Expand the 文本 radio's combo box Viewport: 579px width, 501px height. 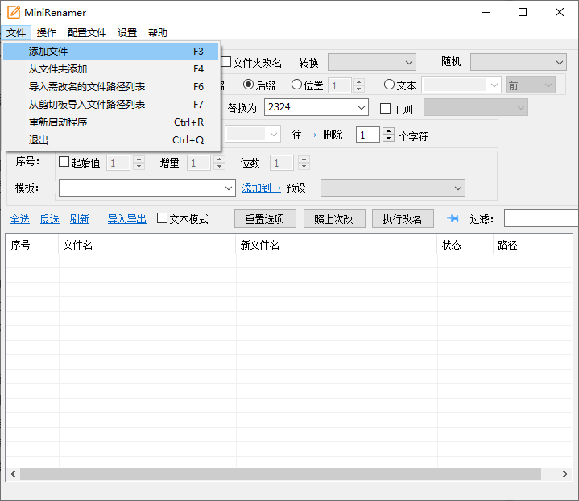click(x=461, y=85)
